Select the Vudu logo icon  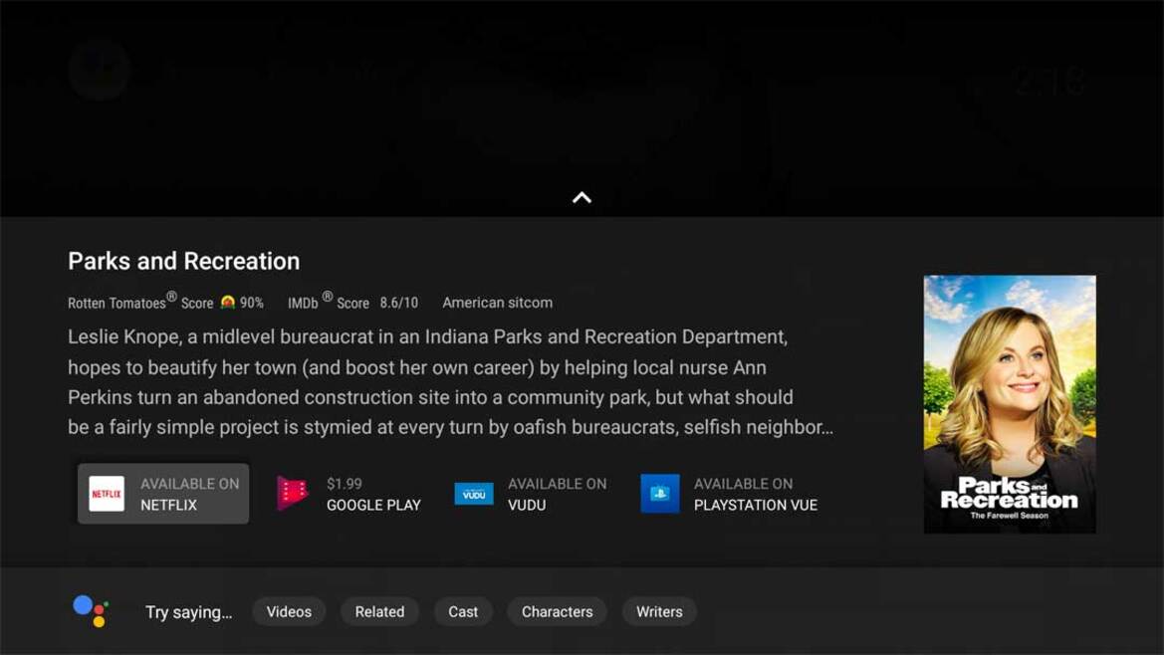point(474,494)
